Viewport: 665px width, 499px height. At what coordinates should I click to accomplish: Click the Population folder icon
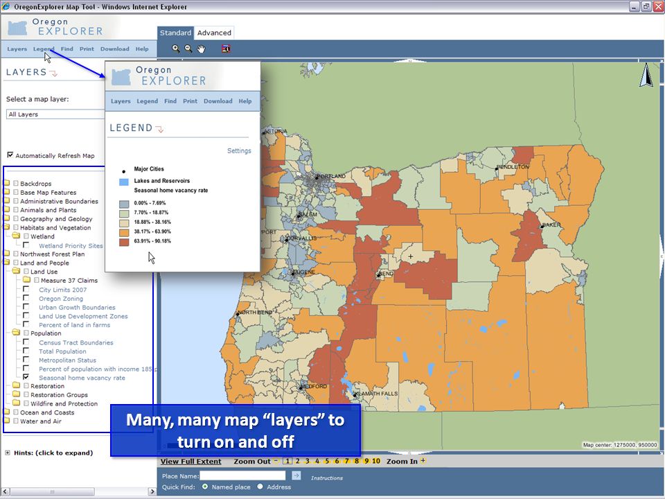click(16, 333)
